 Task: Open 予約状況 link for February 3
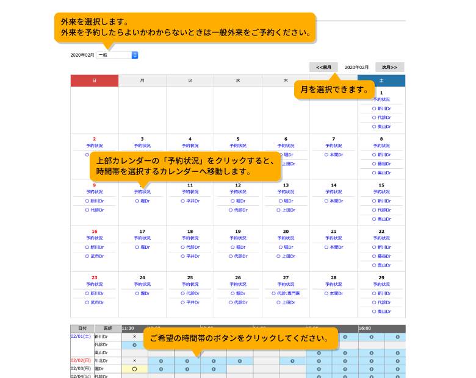[x=142, y=146]
